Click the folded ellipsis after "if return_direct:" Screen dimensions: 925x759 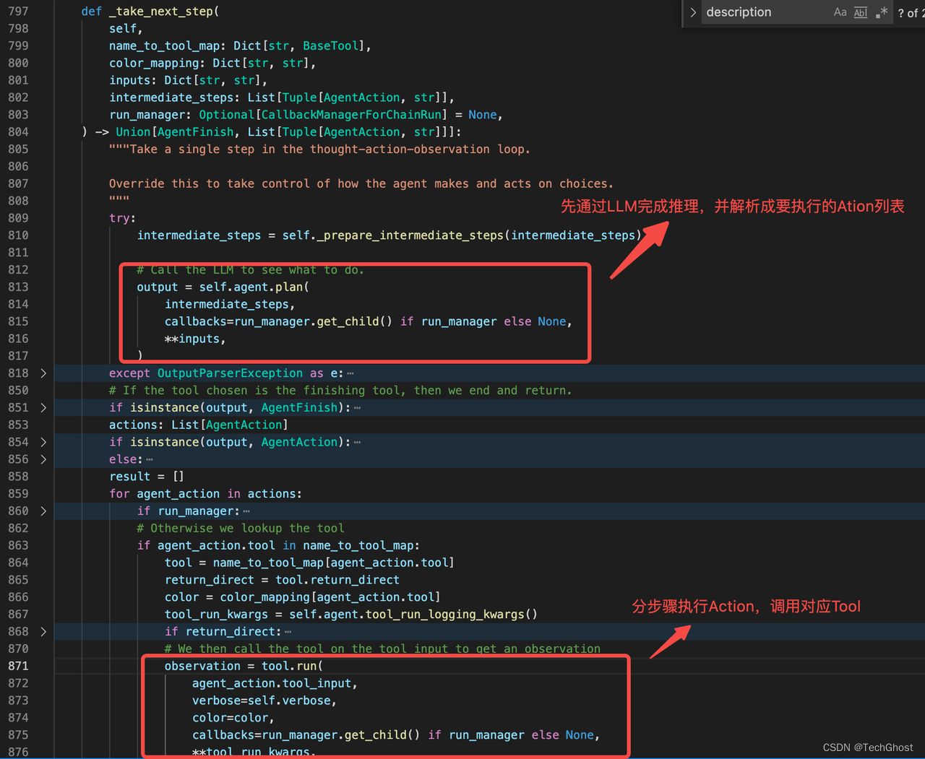(288, 632)
